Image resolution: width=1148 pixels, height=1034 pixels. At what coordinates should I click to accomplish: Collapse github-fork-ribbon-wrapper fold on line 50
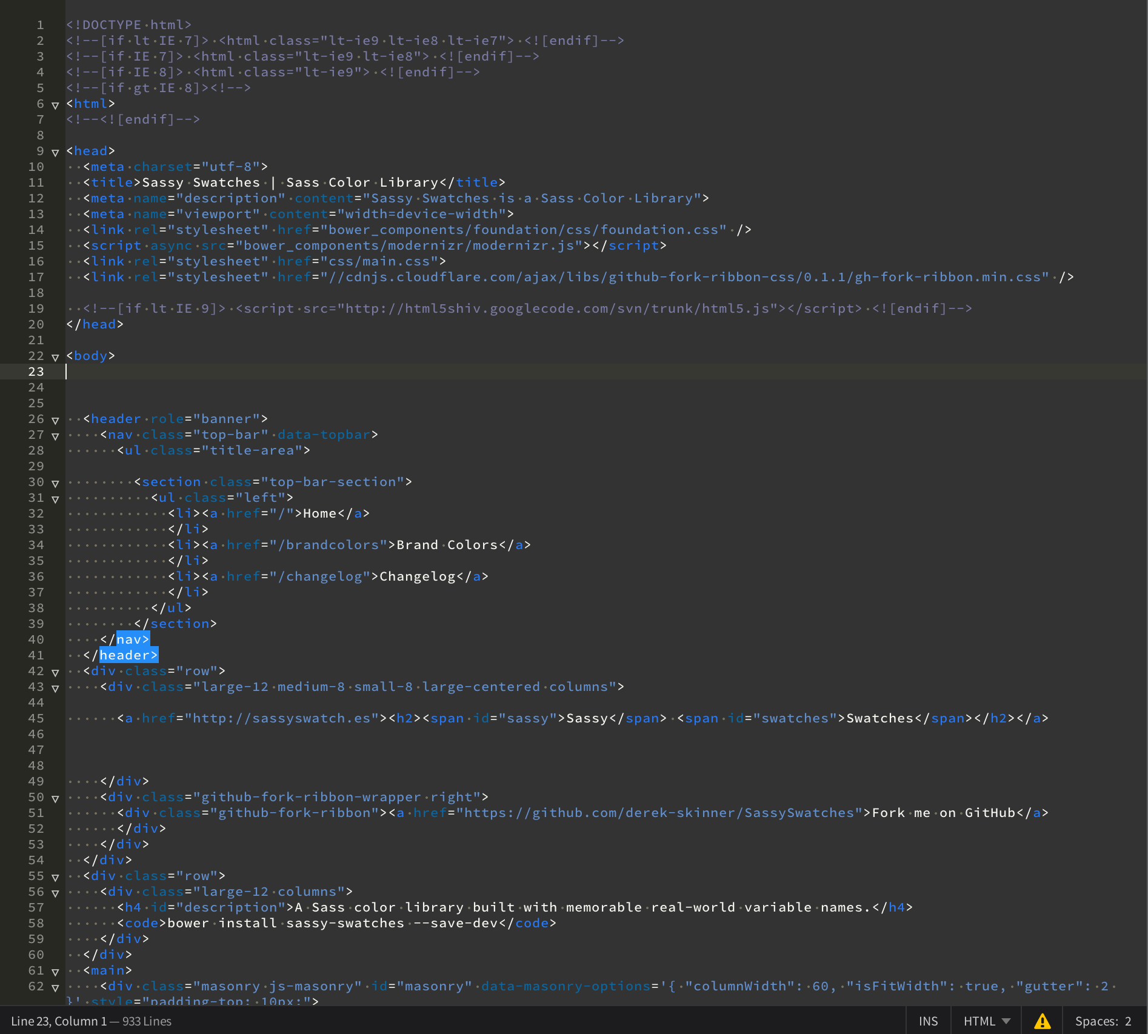[x=55, y=799]
